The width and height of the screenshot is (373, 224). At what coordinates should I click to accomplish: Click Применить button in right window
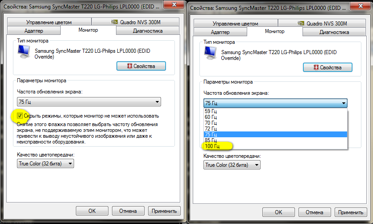pos(351,212)
